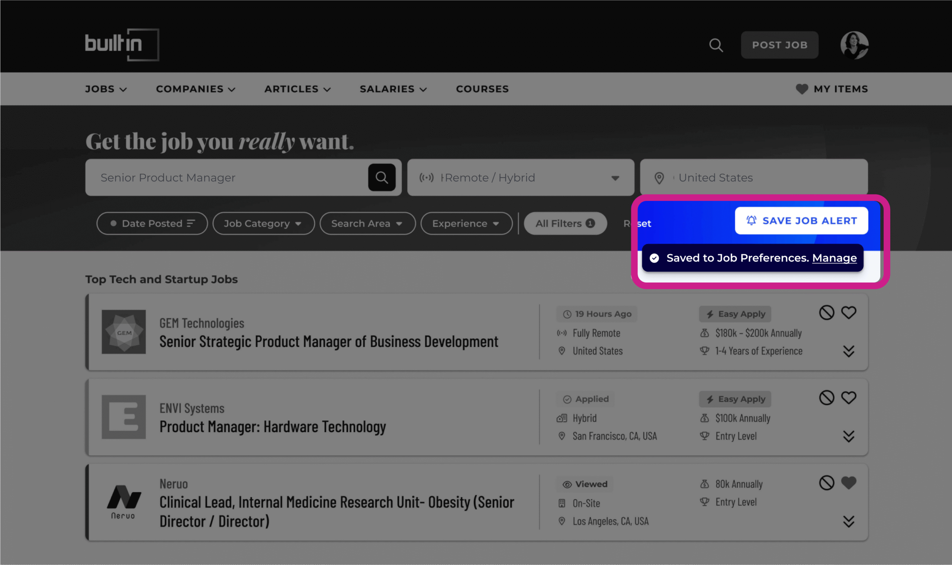Open the Remote / Hybrid dropdown
This screenshot has width=952, height=565.
click(x=520, y=177)
